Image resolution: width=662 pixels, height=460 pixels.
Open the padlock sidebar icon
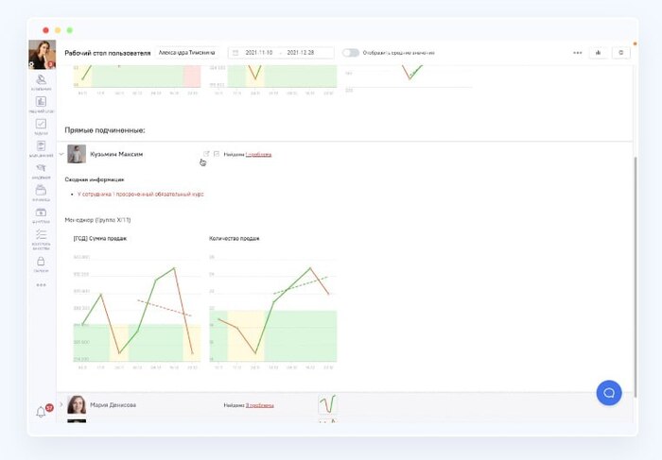point(41,262)
